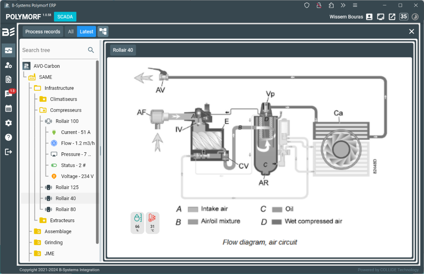Image resolution: width=424 pixels, height=274 pixels.
Task: Collapse the SAME site node
Action: coord(46,77)
